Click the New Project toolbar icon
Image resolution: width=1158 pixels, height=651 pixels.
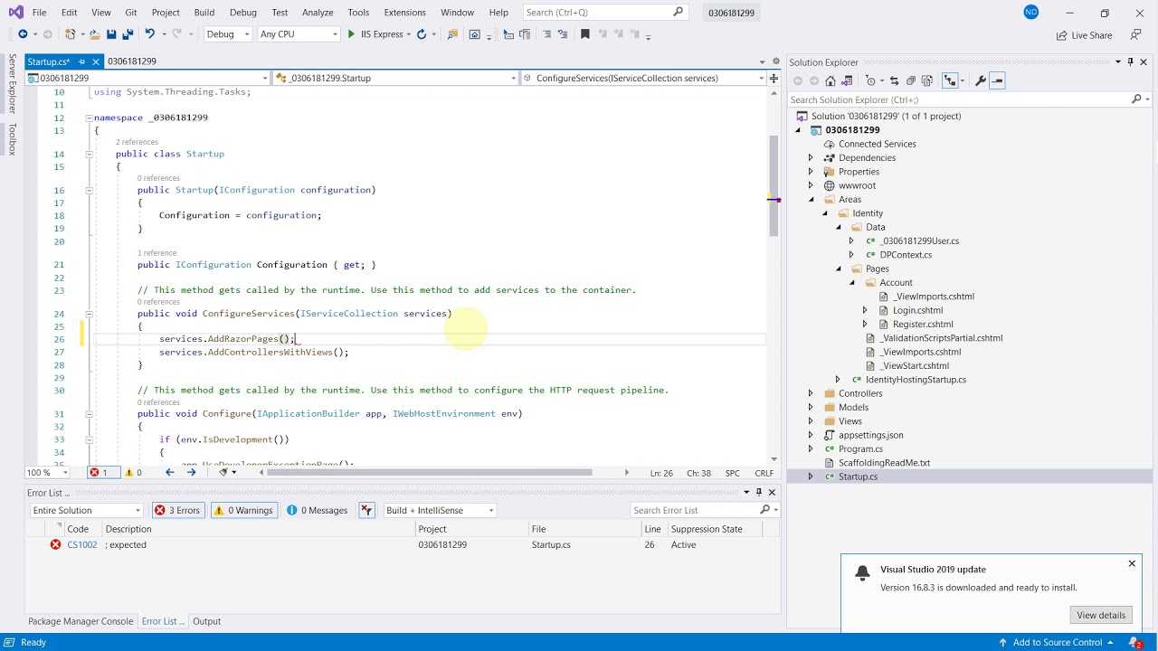(71, 34)
